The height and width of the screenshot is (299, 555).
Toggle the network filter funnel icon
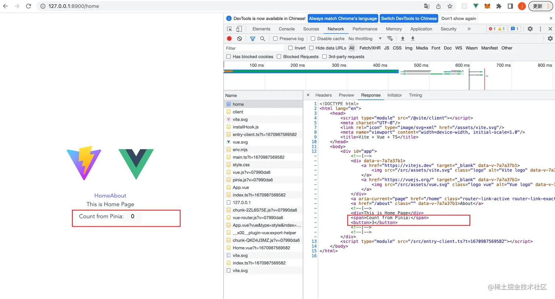[253, 39]
